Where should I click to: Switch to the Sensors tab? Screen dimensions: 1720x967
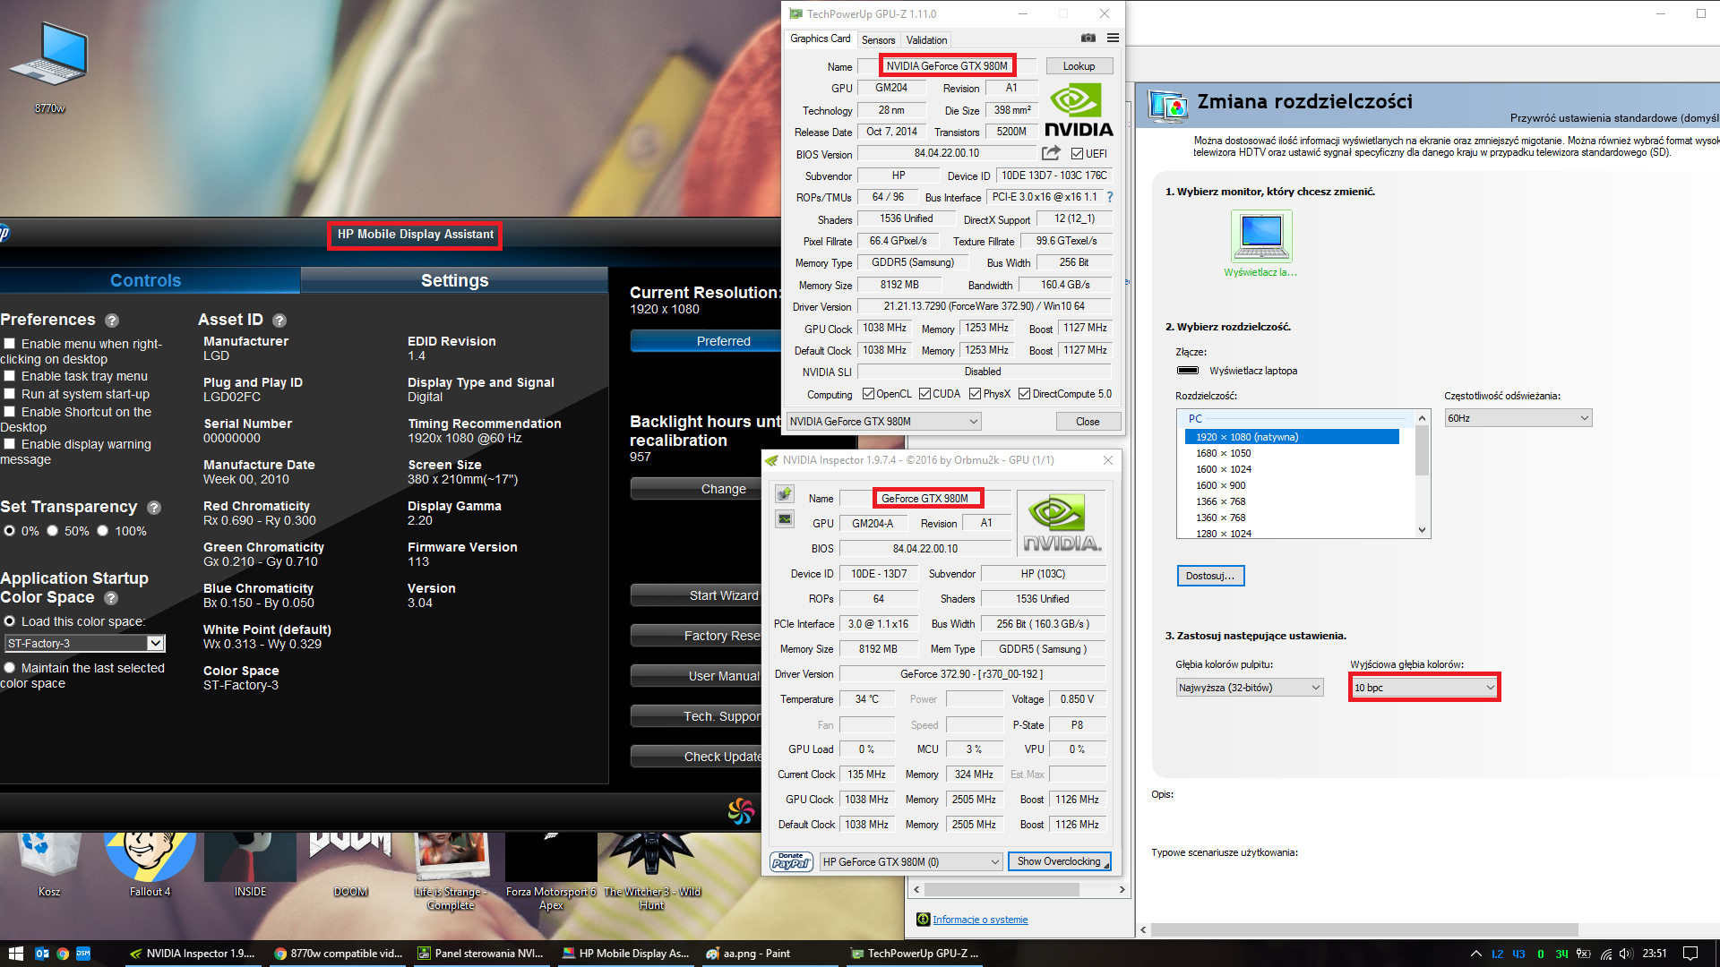tap(878, 40)
